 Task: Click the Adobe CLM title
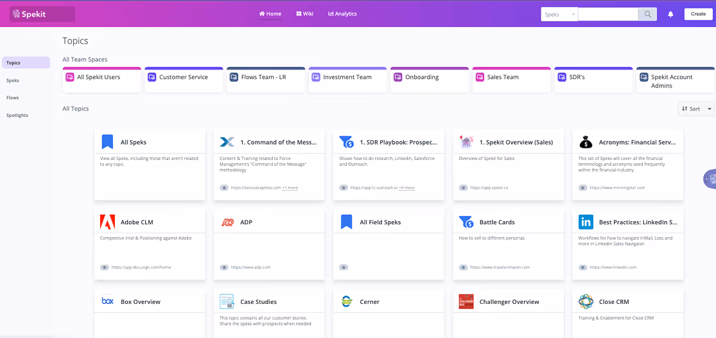[137, 222]
